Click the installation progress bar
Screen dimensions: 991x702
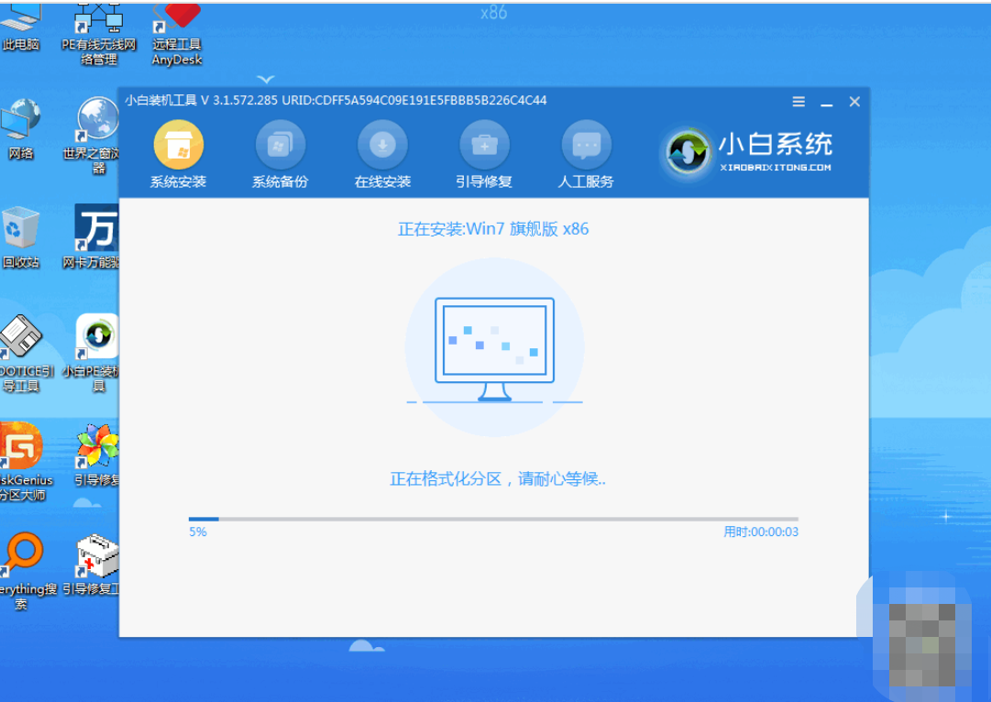pos(493,519)
